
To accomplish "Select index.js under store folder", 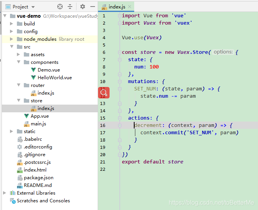I will [46, 108].
